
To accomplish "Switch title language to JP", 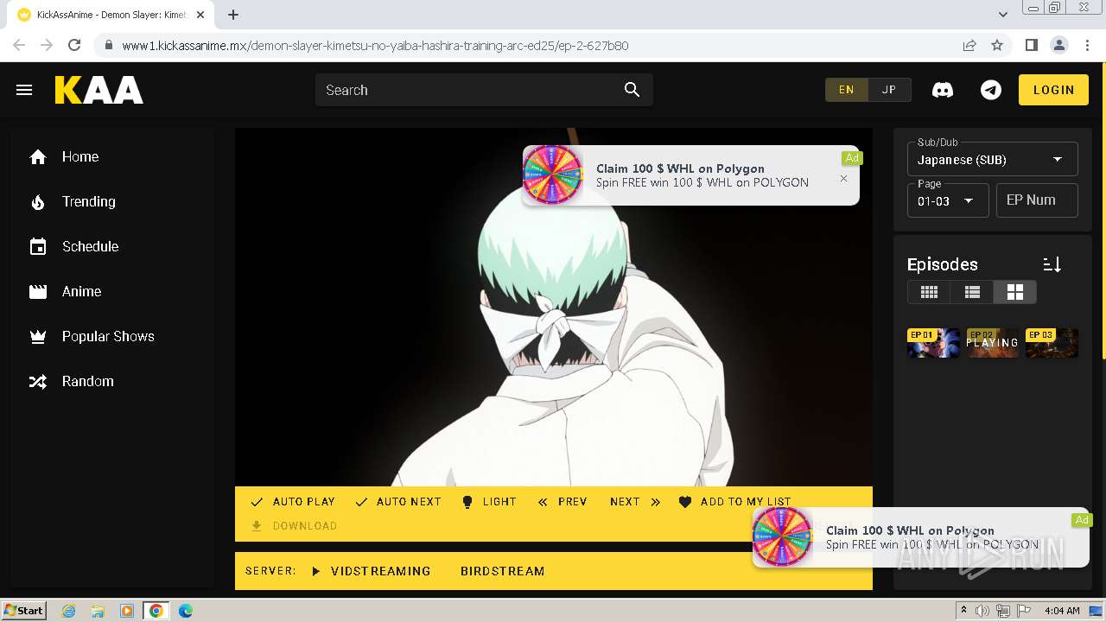I will 889,90.
